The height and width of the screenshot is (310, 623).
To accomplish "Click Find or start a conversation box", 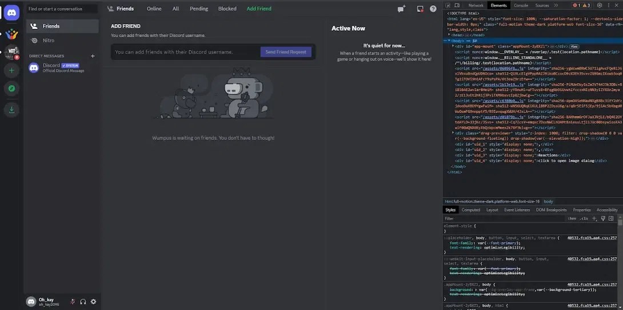I will click(62, 9).
